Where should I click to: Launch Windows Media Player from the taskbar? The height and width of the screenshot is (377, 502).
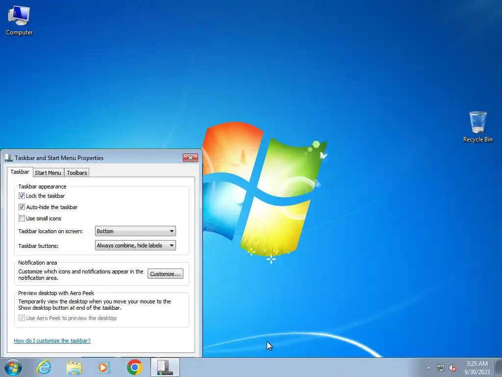coord(104,367)
